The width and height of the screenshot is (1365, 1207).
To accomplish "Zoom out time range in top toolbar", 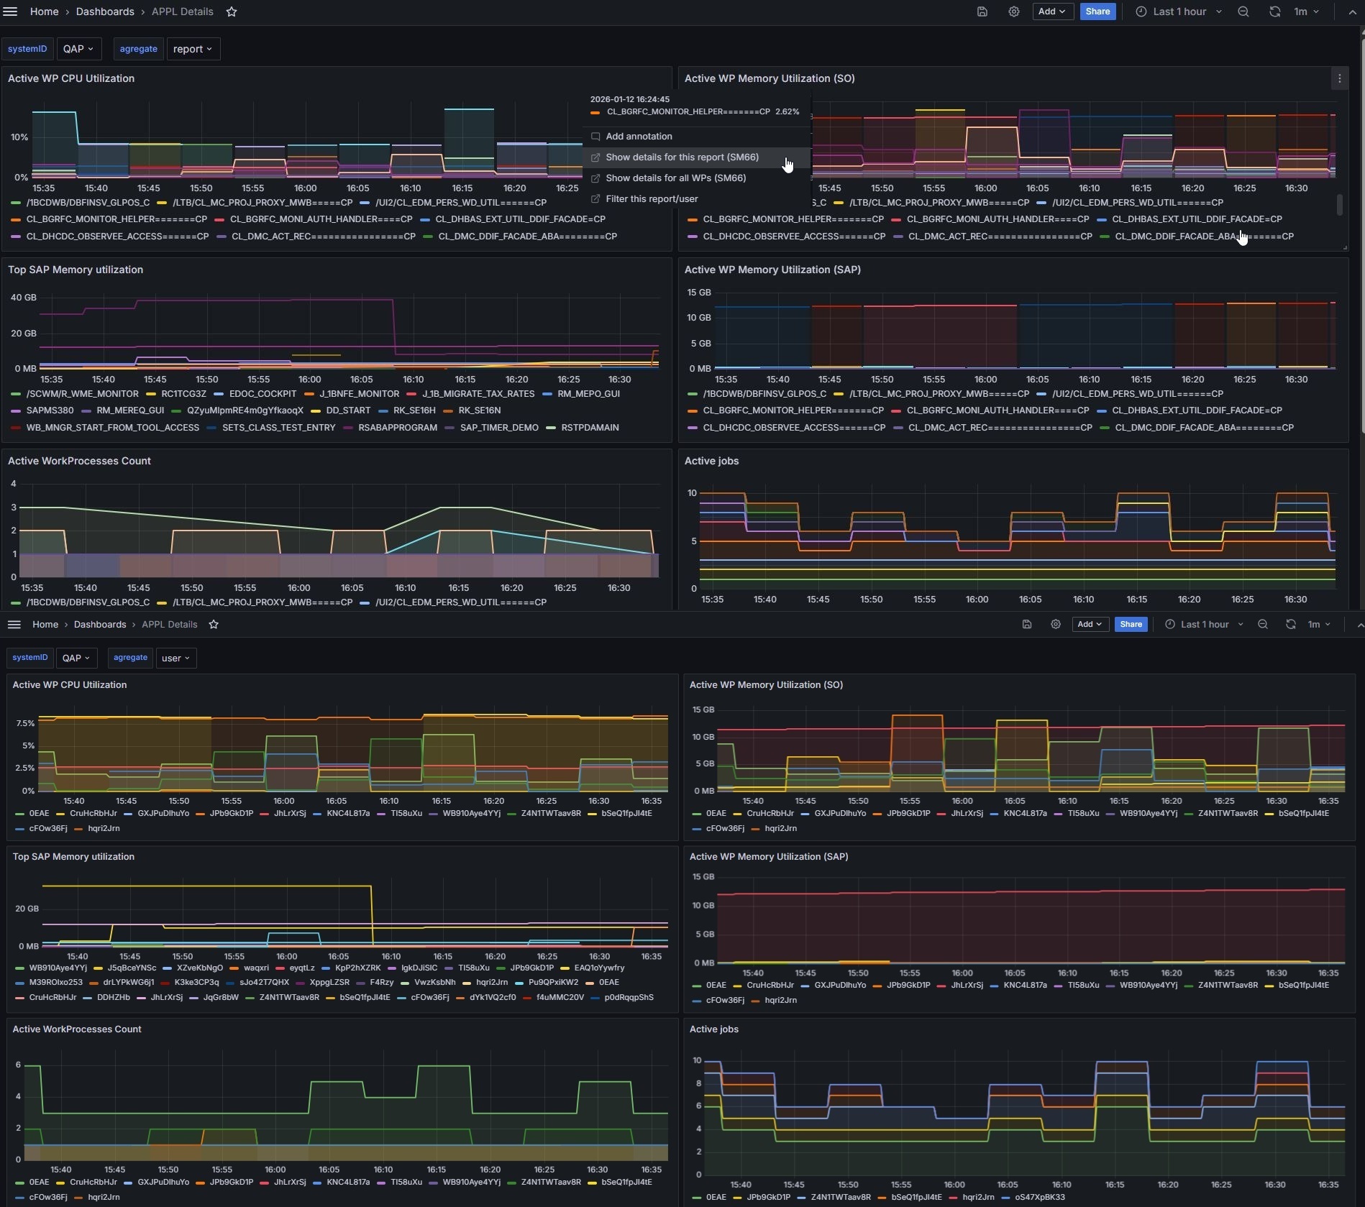I will 1243,12.
